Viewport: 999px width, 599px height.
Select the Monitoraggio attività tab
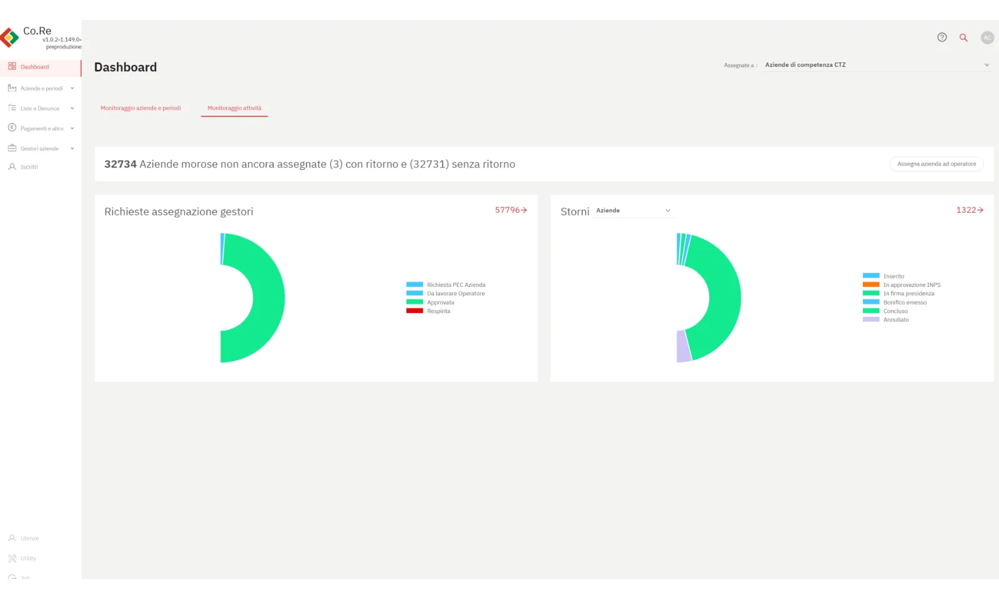[234, 108]
